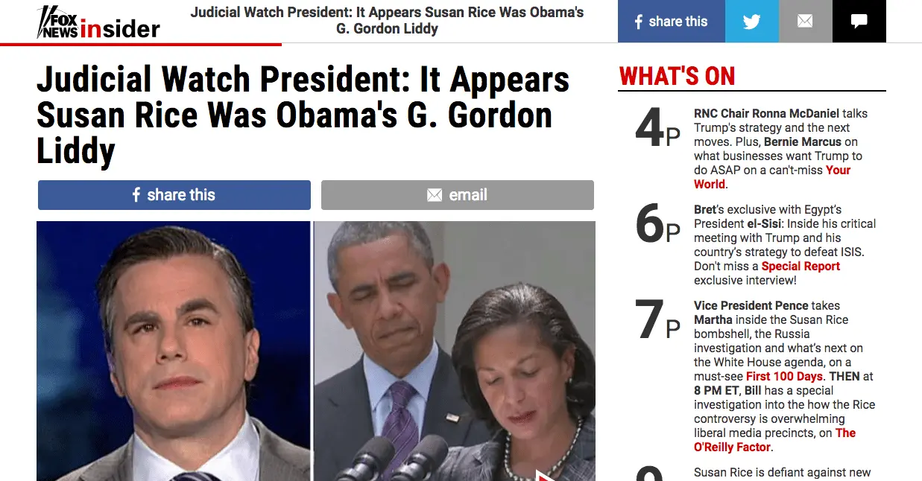Select the 'WHAT'S ON' heading

pyautogui.click(x=677, y=76)
